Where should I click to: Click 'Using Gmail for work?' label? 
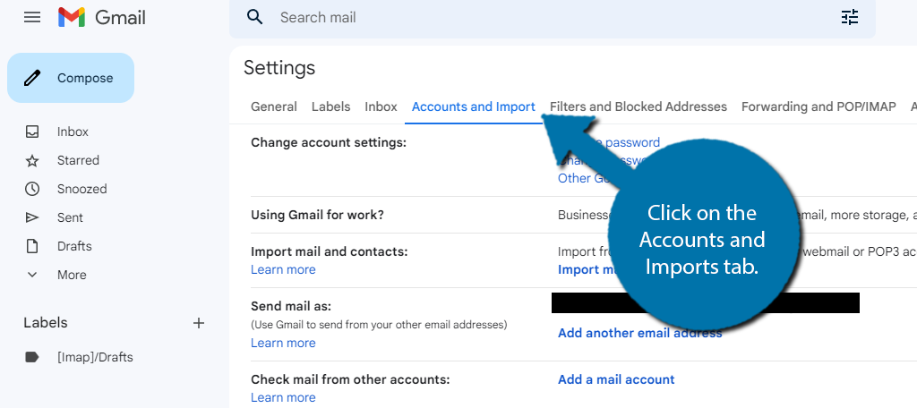pyautogui.click(x=318, y=215)
